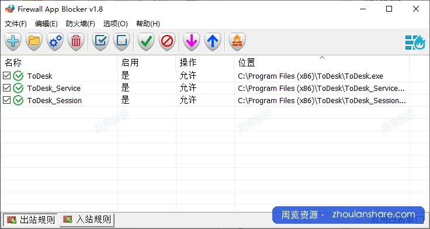The width and height of the screenshot is (430, 229).
Task: Select the ToDesk_Service name text
Action: pos(54,89)
